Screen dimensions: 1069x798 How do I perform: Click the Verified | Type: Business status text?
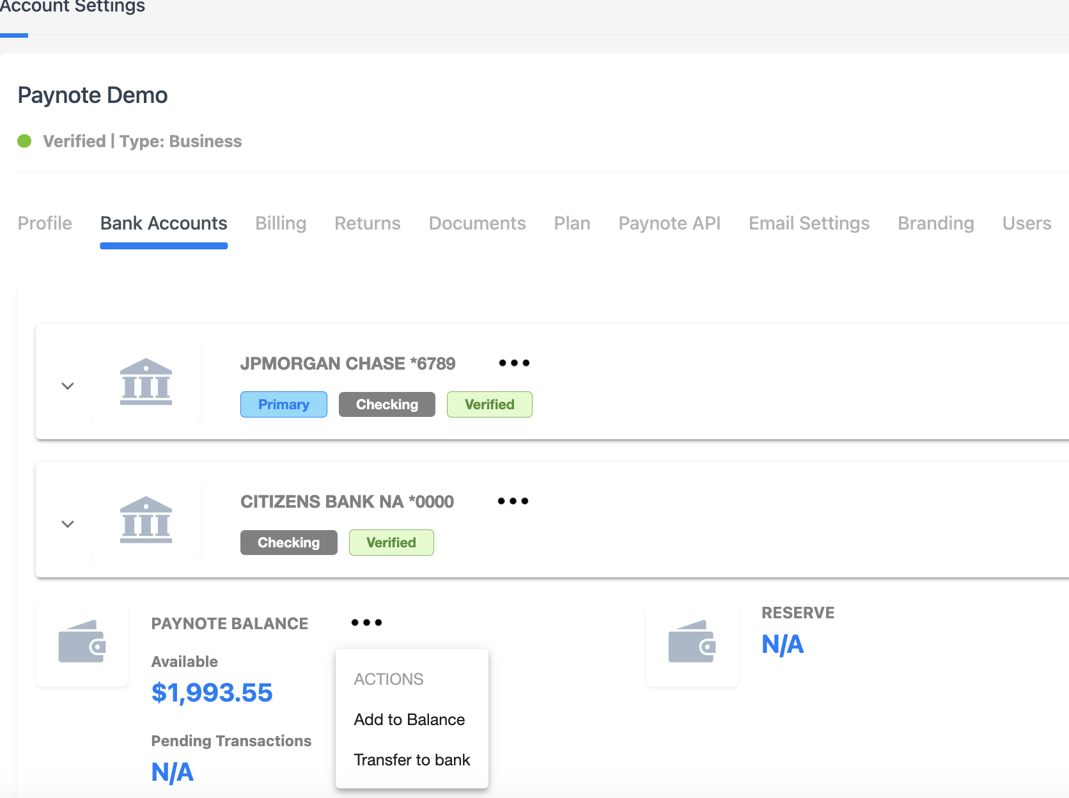point(143,141)
